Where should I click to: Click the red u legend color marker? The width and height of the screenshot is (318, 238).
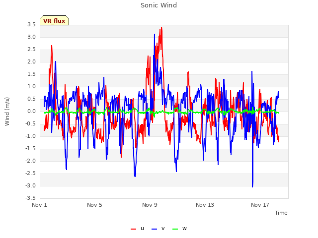click(x=134, y=229)
